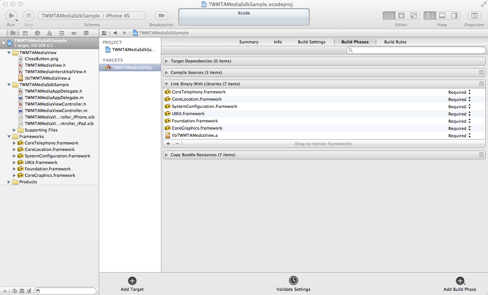Show only source-controlled files filter

click(22, 291)
